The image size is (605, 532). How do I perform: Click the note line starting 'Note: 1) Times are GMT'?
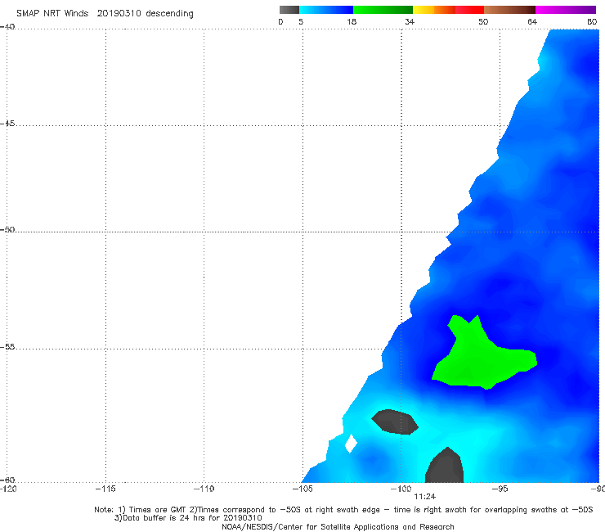[343, 510]
